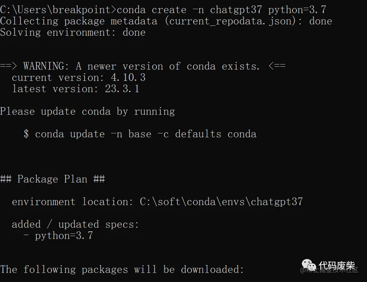The image size is (367, 282).
Task: Click the environment location path text
Action: (x=221, y=202)
